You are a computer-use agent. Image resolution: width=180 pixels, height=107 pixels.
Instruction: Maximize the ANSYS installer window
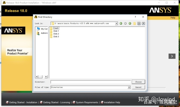(x=167, y=3)
